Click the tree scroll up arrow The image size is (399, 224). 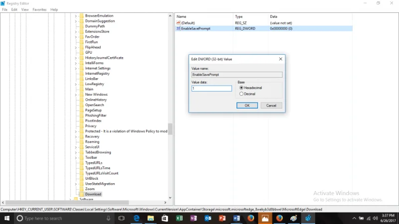tap(170, 16)
